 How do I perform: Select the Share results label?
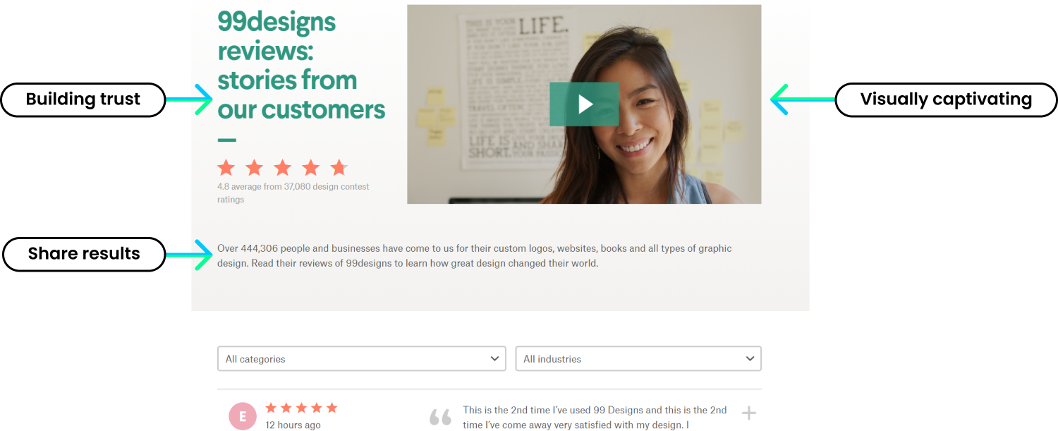tap(84, 254)
